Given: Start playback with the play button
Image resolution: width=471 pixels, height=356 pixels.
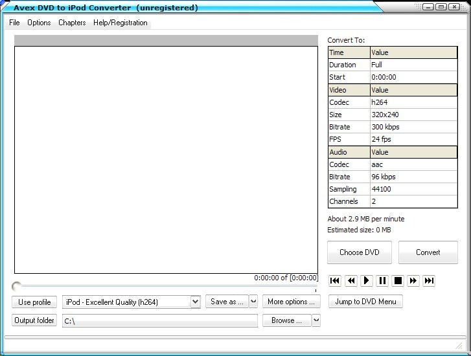Looking at the screenshot, I should pyautogui.click(x=366, y=281).
